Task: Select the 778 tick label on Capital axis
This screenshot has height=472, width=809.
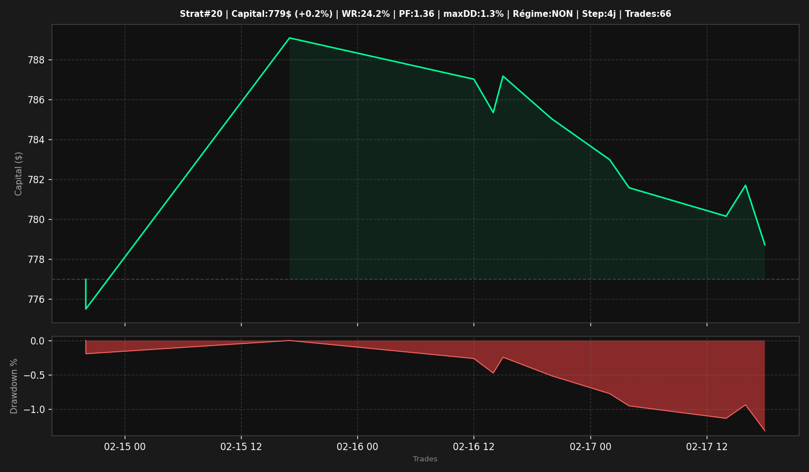Action: coord(37,260)
